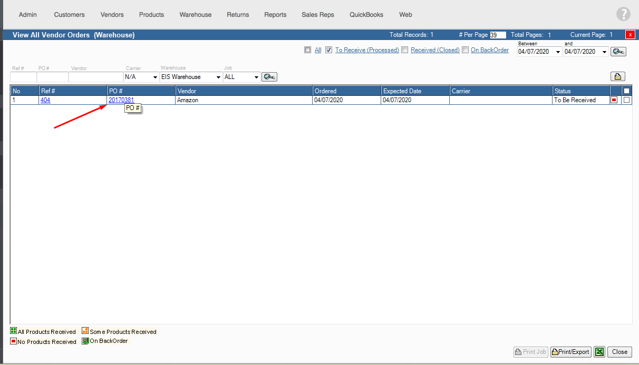Click the Some Products Received orange swatch
This screenshot has width=639, height=365.
pos(85,331)
